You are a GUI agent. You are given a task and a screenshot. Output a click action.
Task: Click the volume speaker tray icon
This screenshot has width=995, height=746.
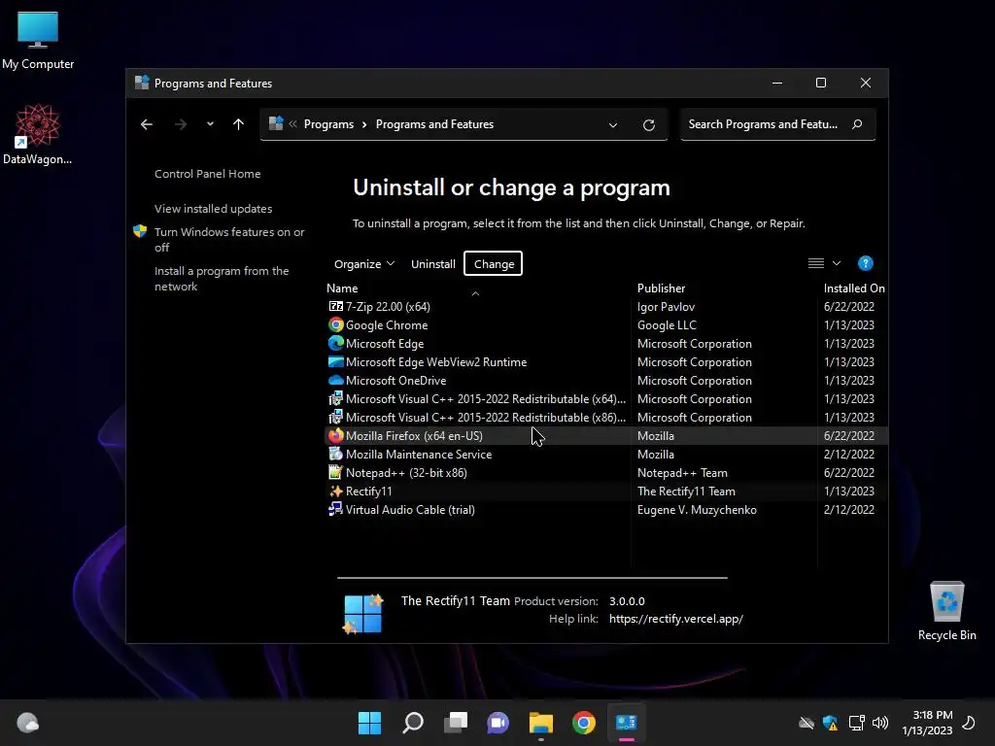(880, 723)
